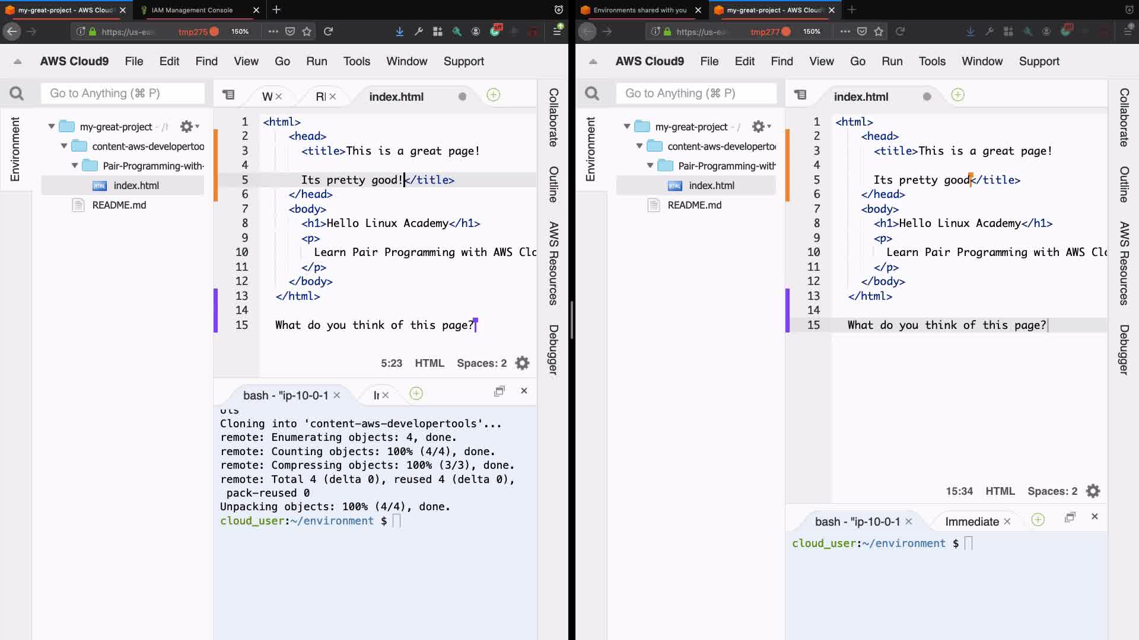Add new tab in left editor pane

coord(493,95)
